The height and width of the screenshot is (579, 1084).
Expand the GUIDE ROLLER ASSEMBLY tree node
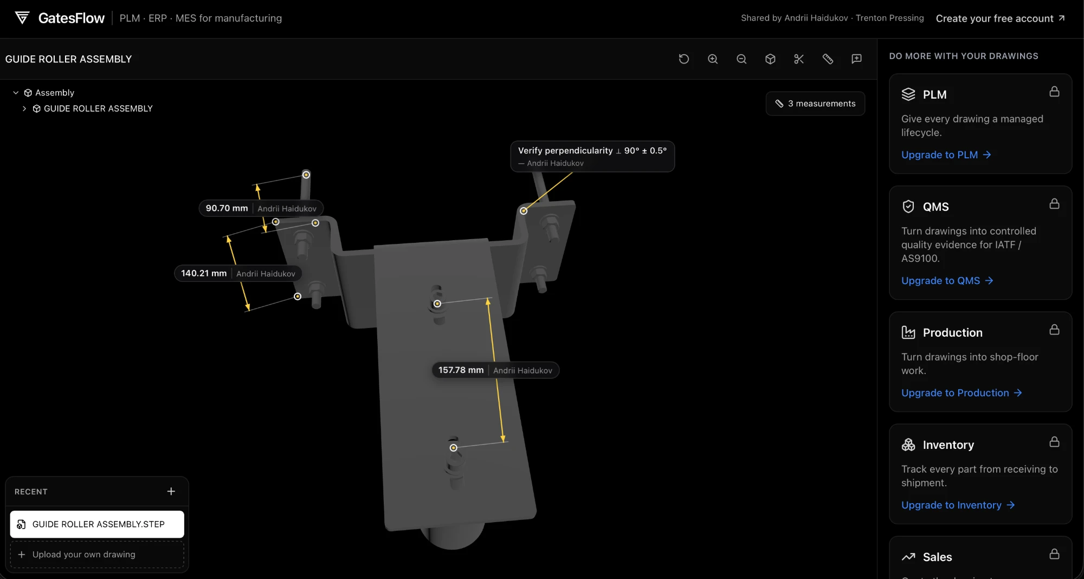tap(24, 108)
